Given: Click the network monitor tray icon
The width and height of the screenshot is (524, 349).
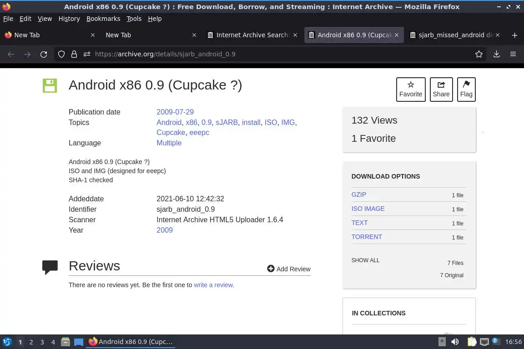Looking at the screenshot, I should point(484,342).
